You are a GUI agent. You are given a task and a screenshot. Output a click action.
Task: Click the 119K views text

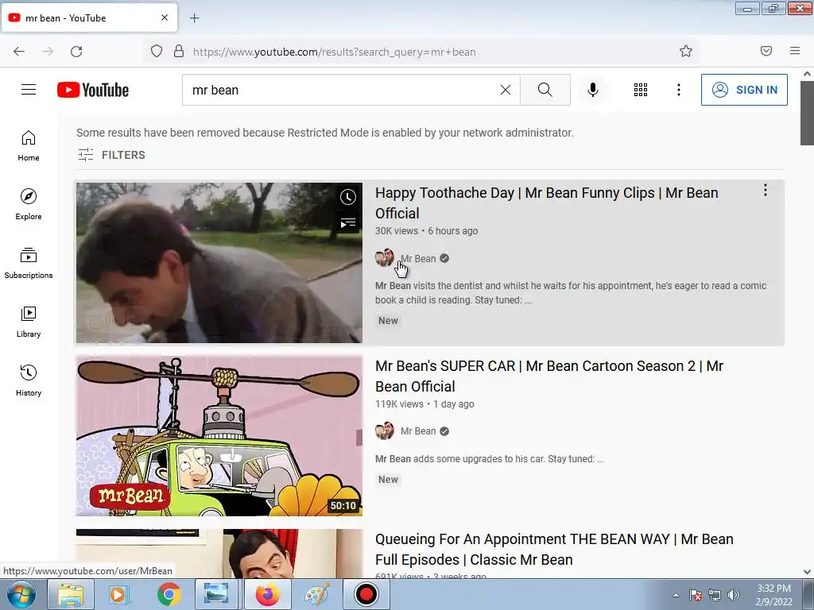[x=399, y=404]
